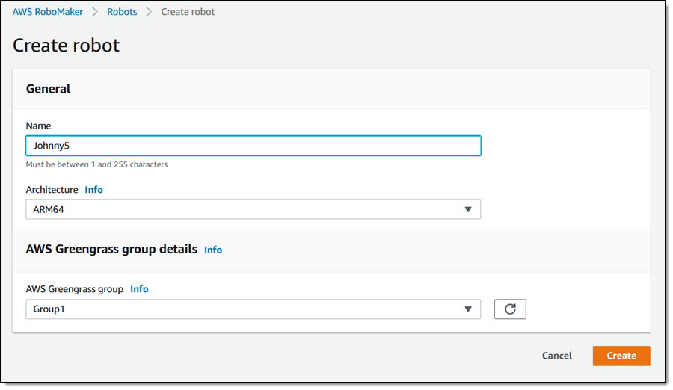Screen dimensions: 673x390
Task: Click the chevron after AWS RoboMaker breadcrumb
Action: (x=95, y=13)
